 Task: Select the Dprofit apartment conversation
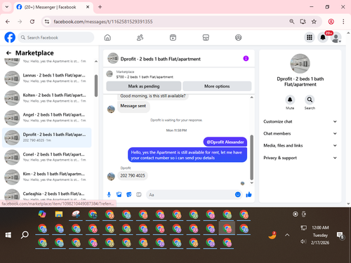(47, 137)
